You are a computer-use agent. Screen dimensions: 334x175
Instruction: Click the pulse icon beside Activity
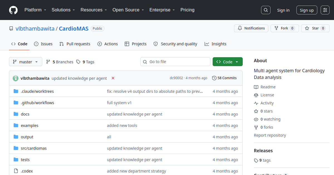(x=256, y=103)
